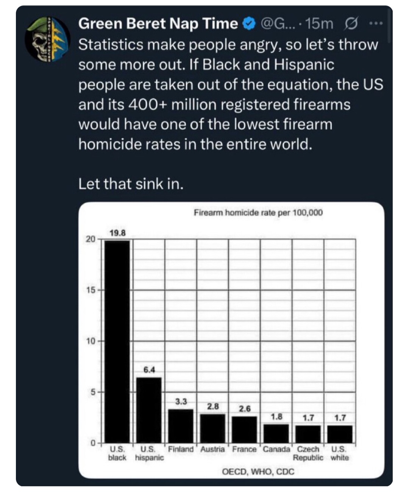Click the U.S. hispanic bar in chart
The image size is (409, 492).
pos(149,410)
